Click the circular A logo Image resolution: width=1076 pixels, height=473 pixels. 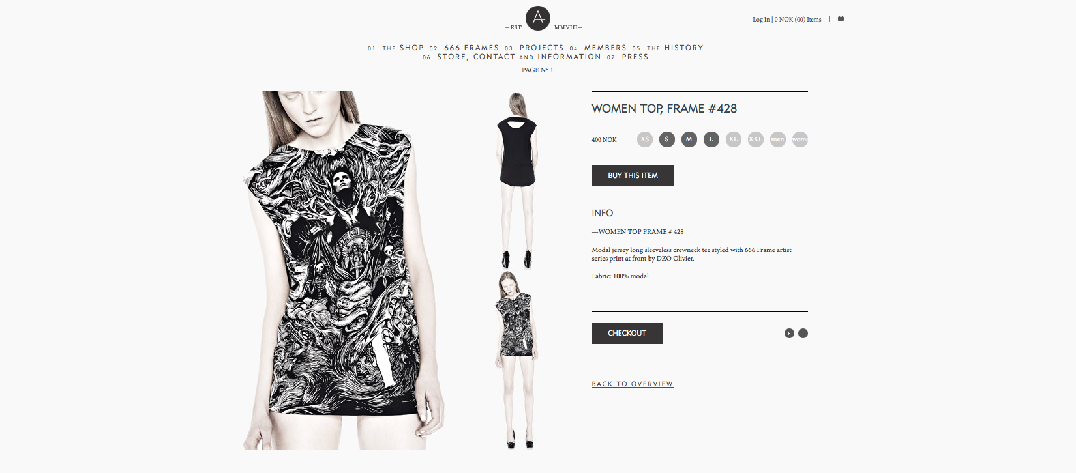click(x=538, y=18)
